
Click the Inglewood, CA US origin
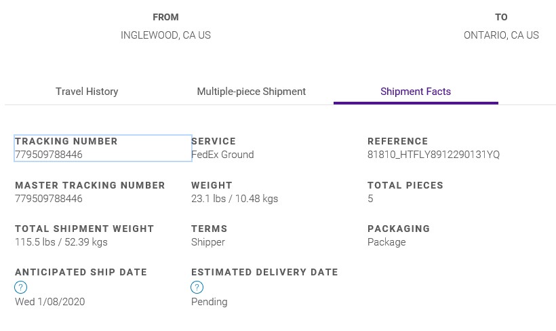[x=165, y=35]
